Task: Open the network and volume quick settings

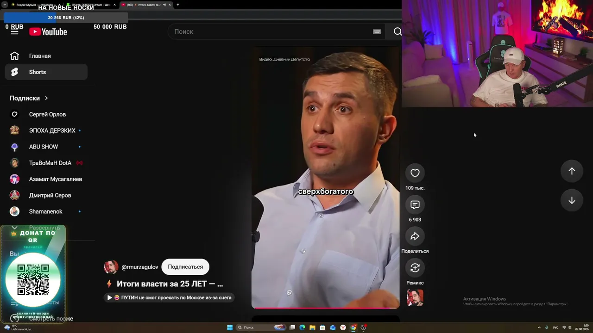Action: point(567,327)
